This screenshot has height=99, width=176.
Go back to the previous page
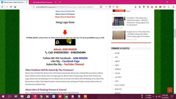(x=2, y=7)
